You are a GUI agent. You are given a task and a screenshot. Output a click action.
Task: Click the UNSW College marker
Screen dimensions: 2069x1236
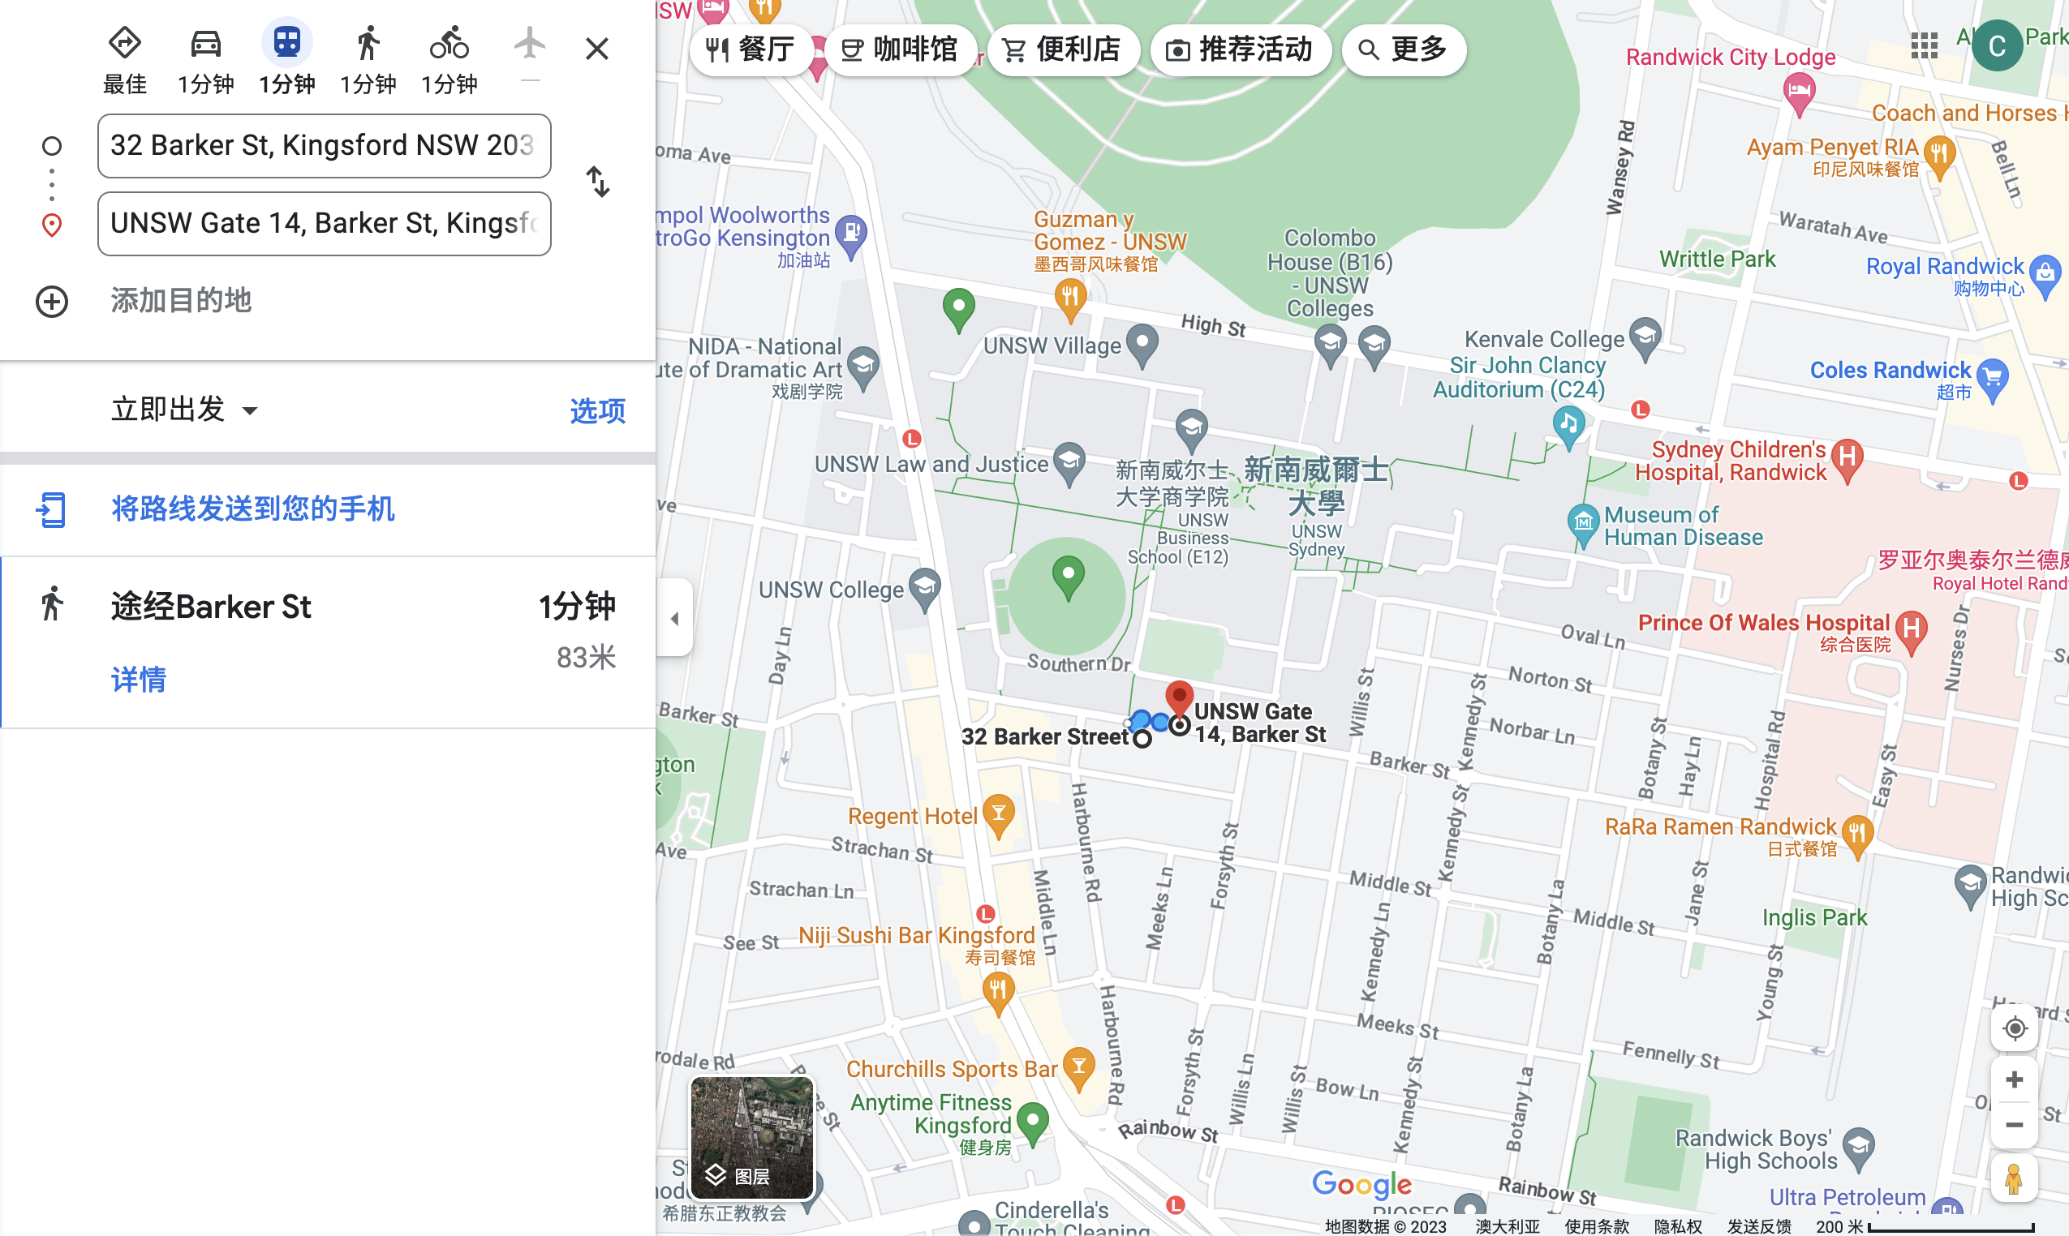coord(924,588)
